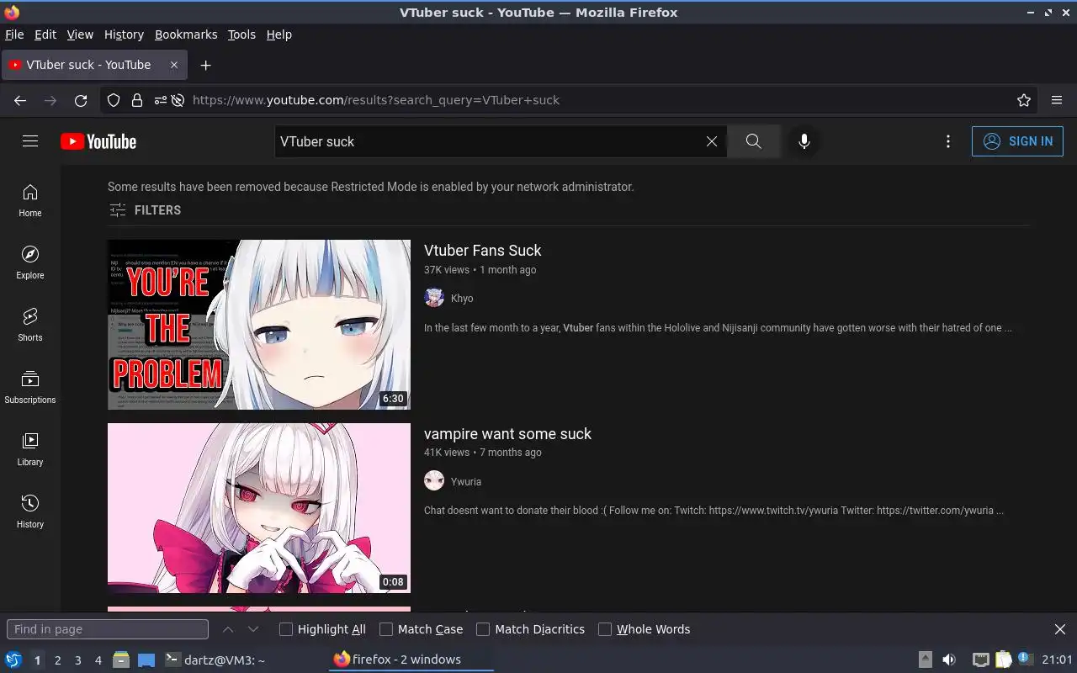Clear the search box with X icon
Image resolution: width=1077 pixels, height=673 pixels.
click(712, 141)
